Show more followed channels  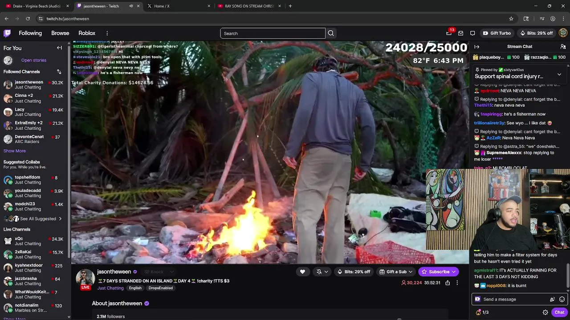point(15,151)
